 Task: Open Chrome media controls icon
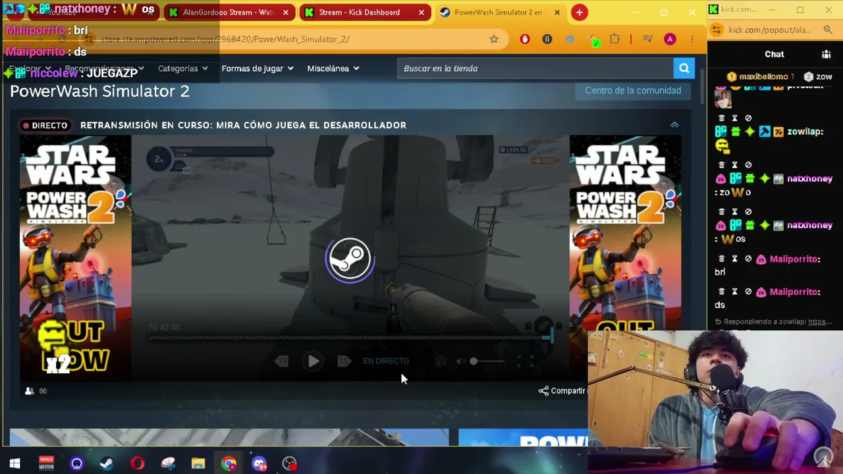point(647,39)
